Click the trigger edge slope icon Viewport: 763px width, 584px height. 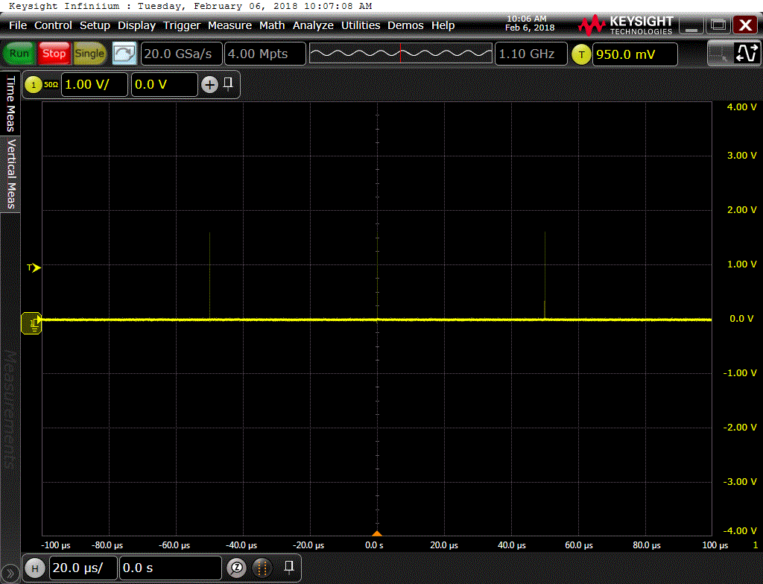coord(746,54)
